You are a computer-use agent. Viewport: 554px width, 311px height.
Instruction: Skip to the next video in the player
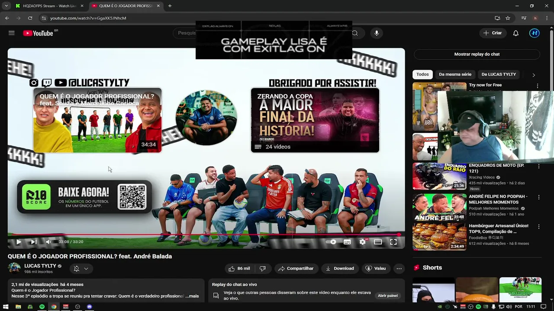point(34,242)
